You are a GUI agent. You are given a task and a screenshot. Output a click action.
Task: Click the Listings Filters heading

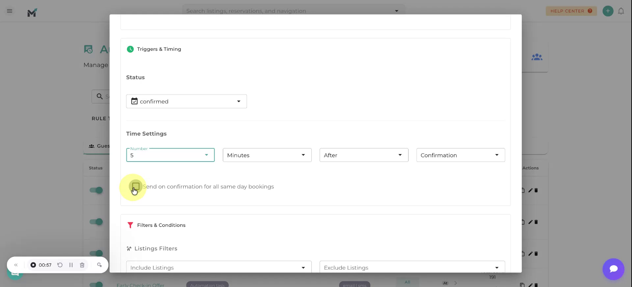tap(156, 249)
